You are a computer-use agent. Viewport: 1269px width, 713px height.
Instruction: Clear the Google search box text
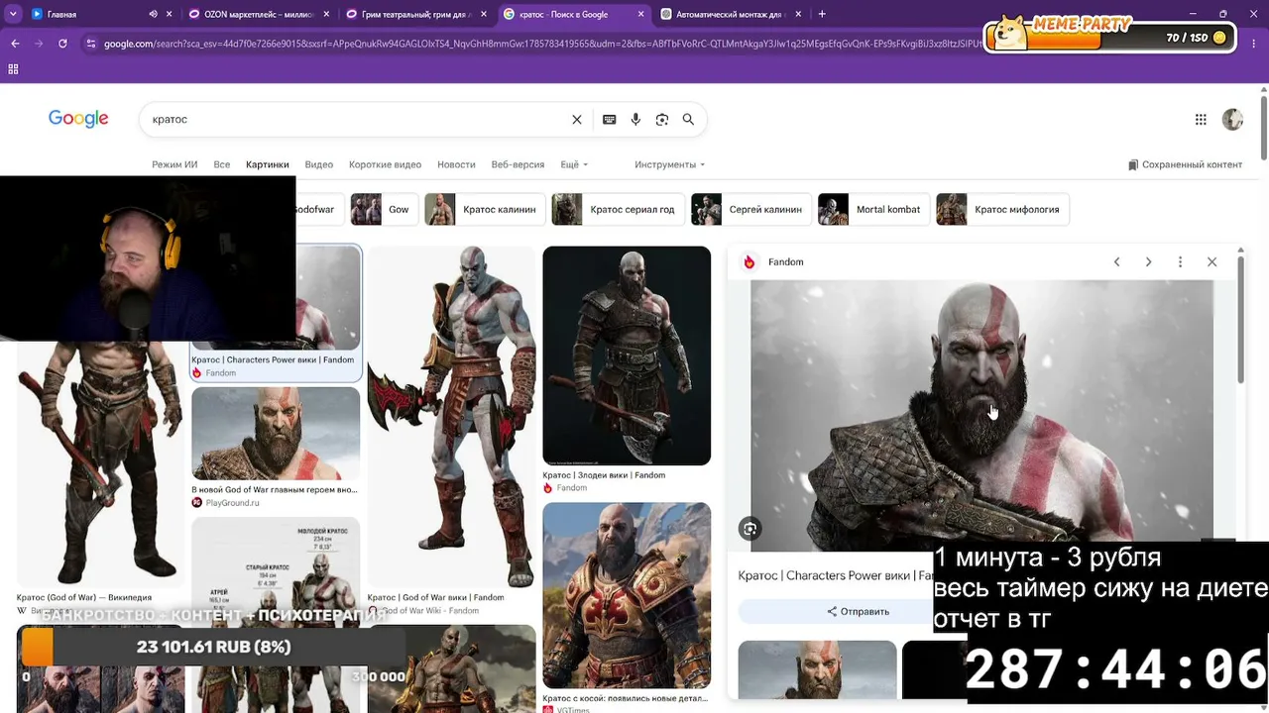point(576,120)
